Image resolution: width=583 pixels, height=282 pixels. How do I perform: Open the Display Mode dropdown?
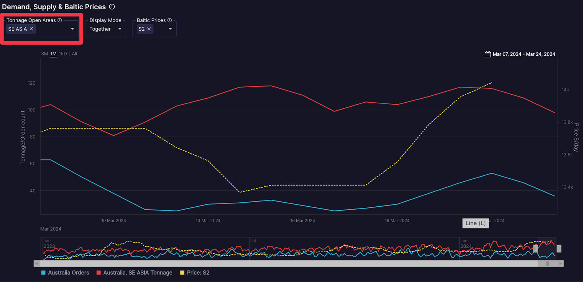pos(120,29)
